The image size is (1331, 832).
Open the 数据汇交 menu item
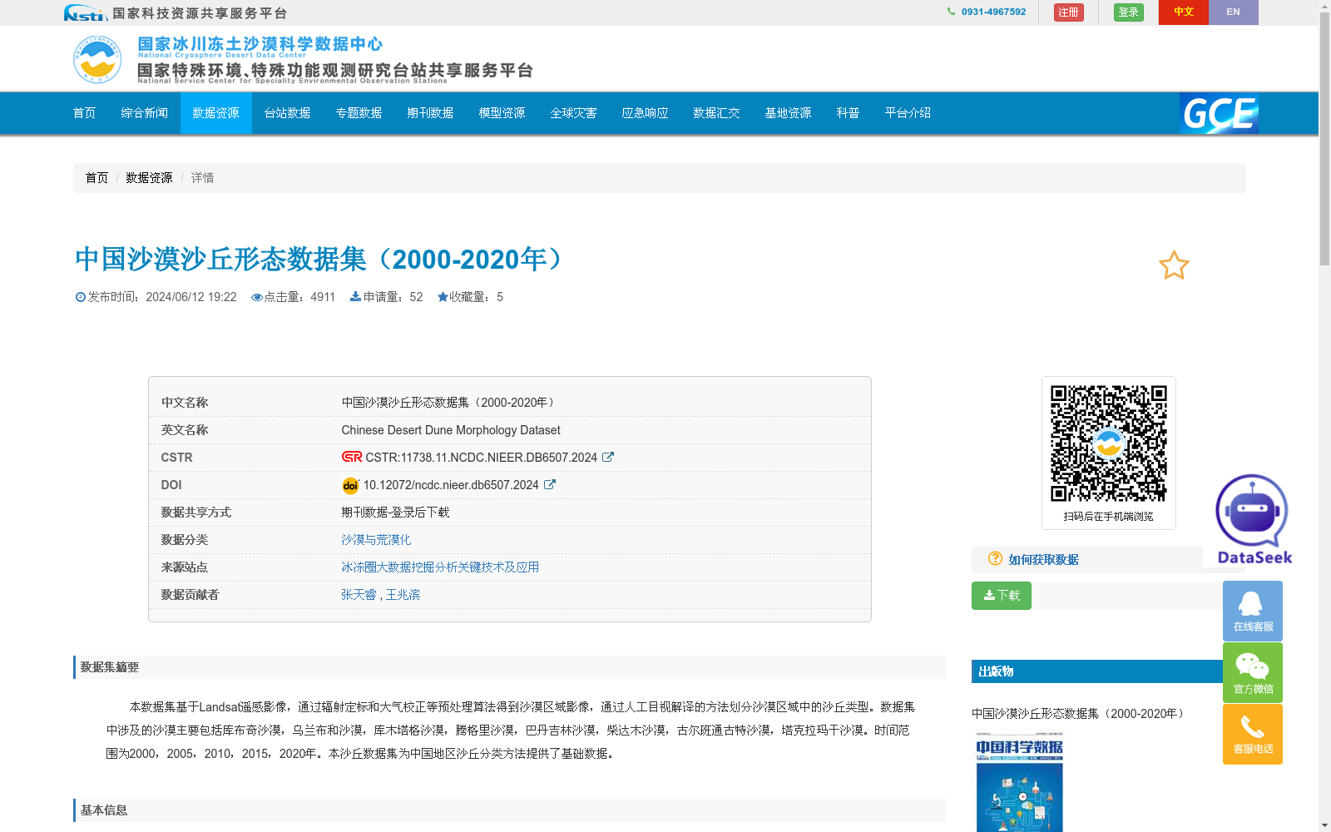click(x=717, y=113)
